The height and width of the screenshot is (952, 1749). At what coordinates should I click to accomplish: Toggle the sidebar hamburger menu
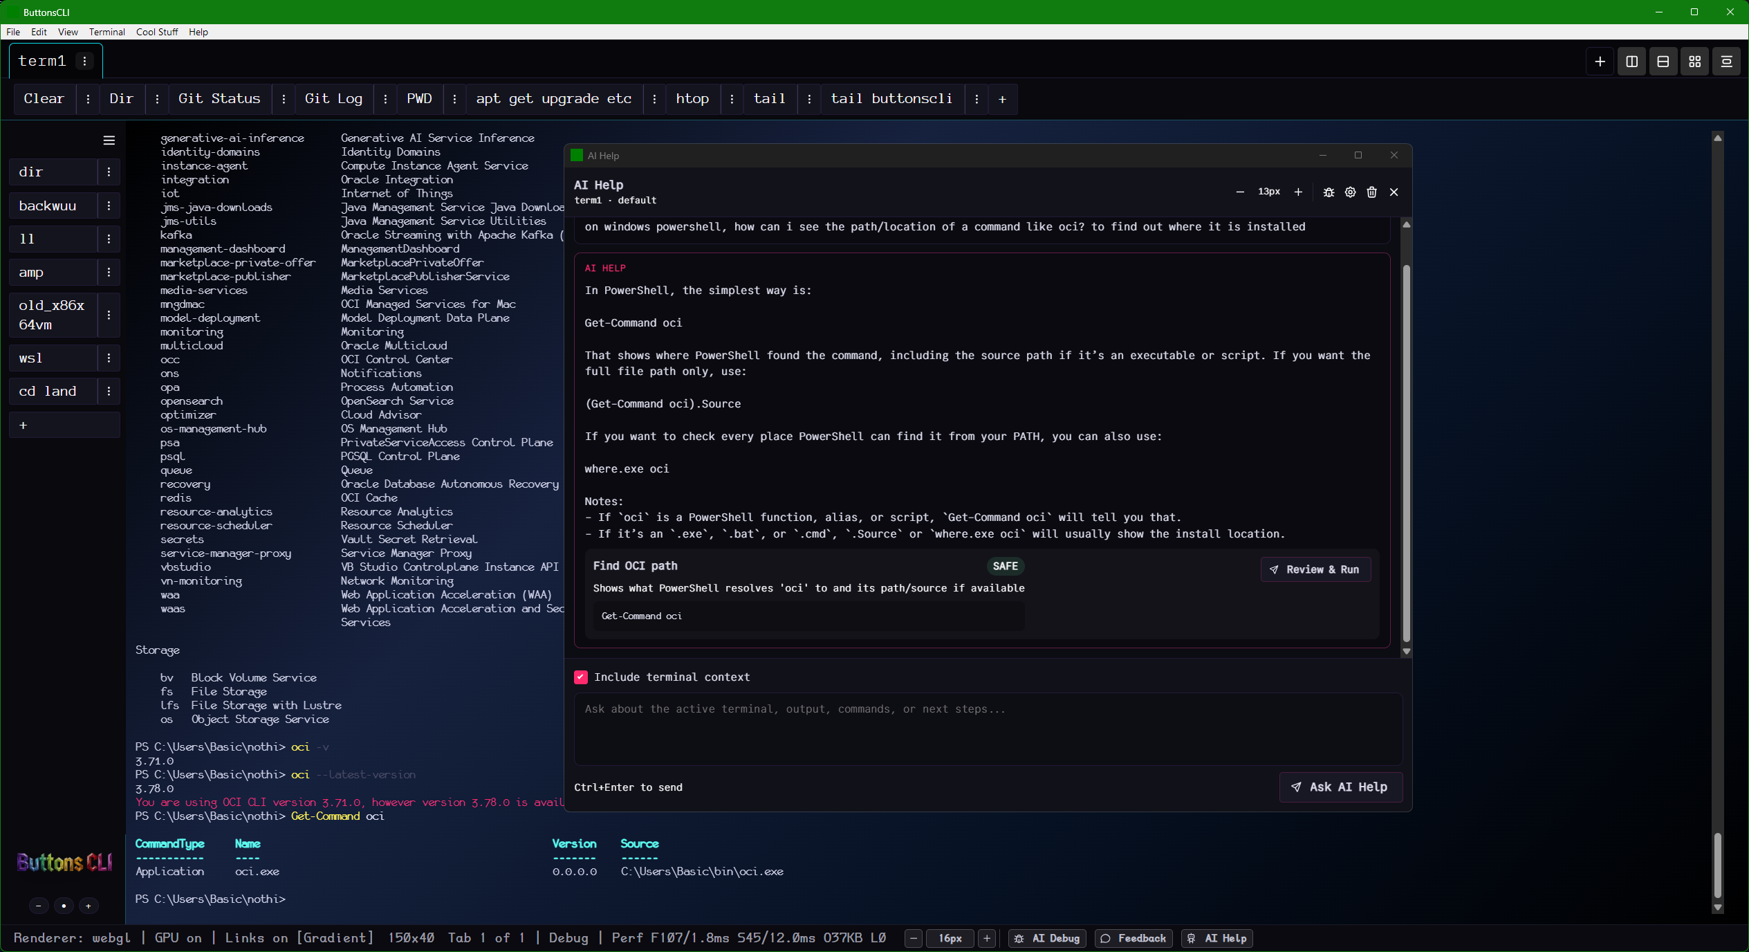coord(109,140)
